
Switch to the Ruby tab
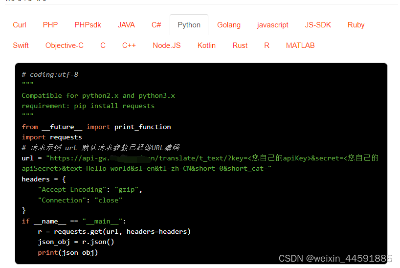[x=356, y=25]
